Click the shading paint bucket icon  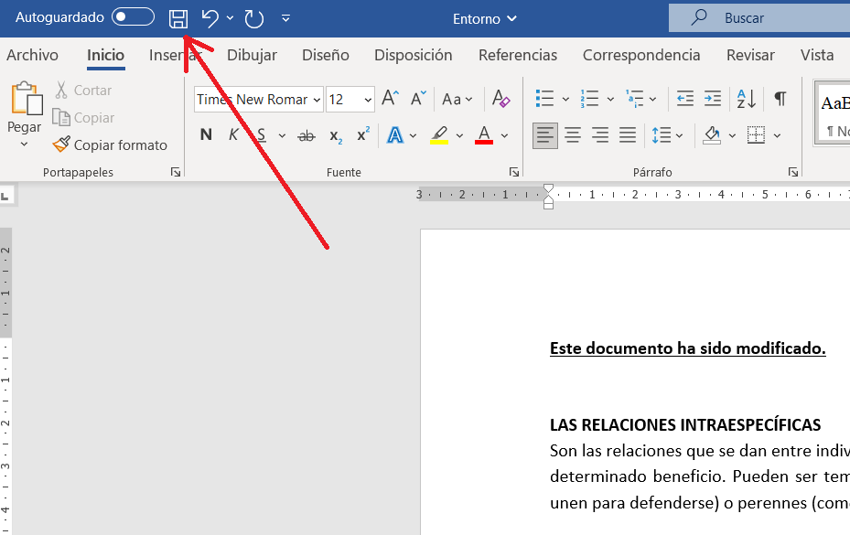coord(712,135)
